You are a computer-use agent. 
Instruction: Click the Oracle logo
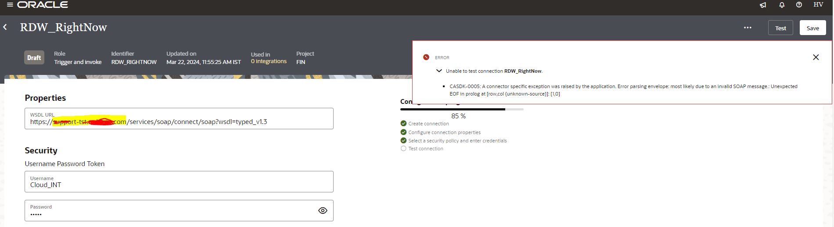(43, 5)
